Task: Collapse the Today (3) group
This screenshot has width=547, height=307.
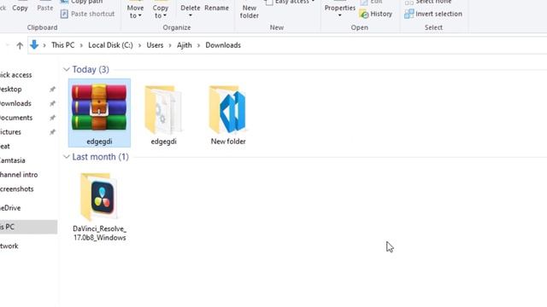Action: pos(67,69)
